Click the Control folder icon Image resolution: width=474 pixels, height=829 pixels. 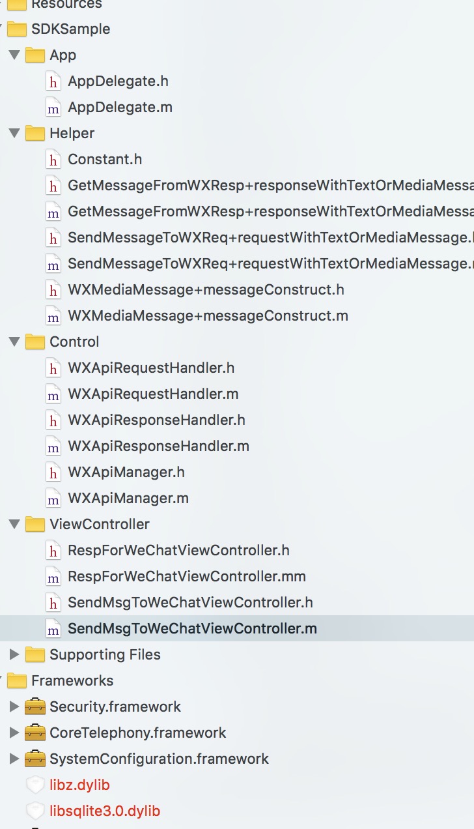click(35, 342)
